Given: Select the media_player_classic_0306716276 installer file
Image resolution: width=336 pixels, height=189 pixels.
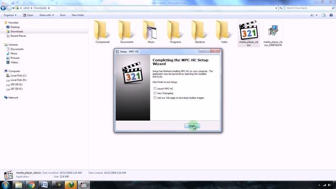Looking at the screenshot, I should tap(273, 34).
